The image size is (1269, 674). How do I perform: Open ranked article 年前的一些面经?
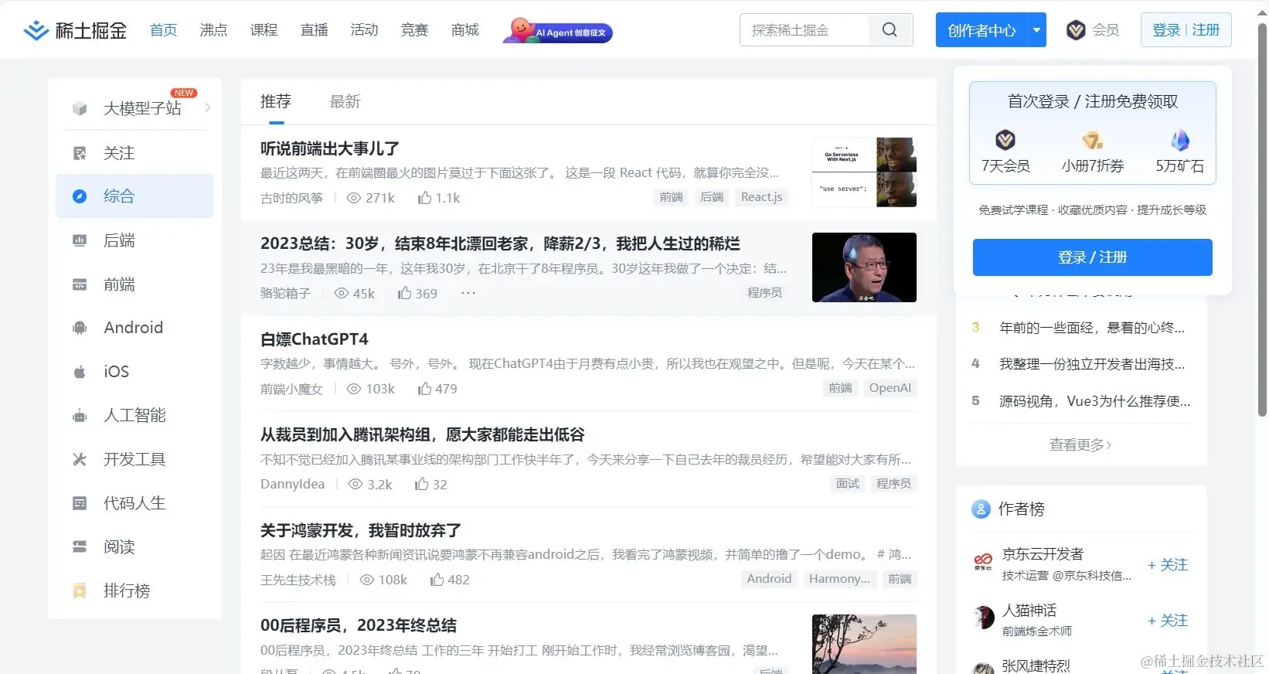coord(1092,328)
